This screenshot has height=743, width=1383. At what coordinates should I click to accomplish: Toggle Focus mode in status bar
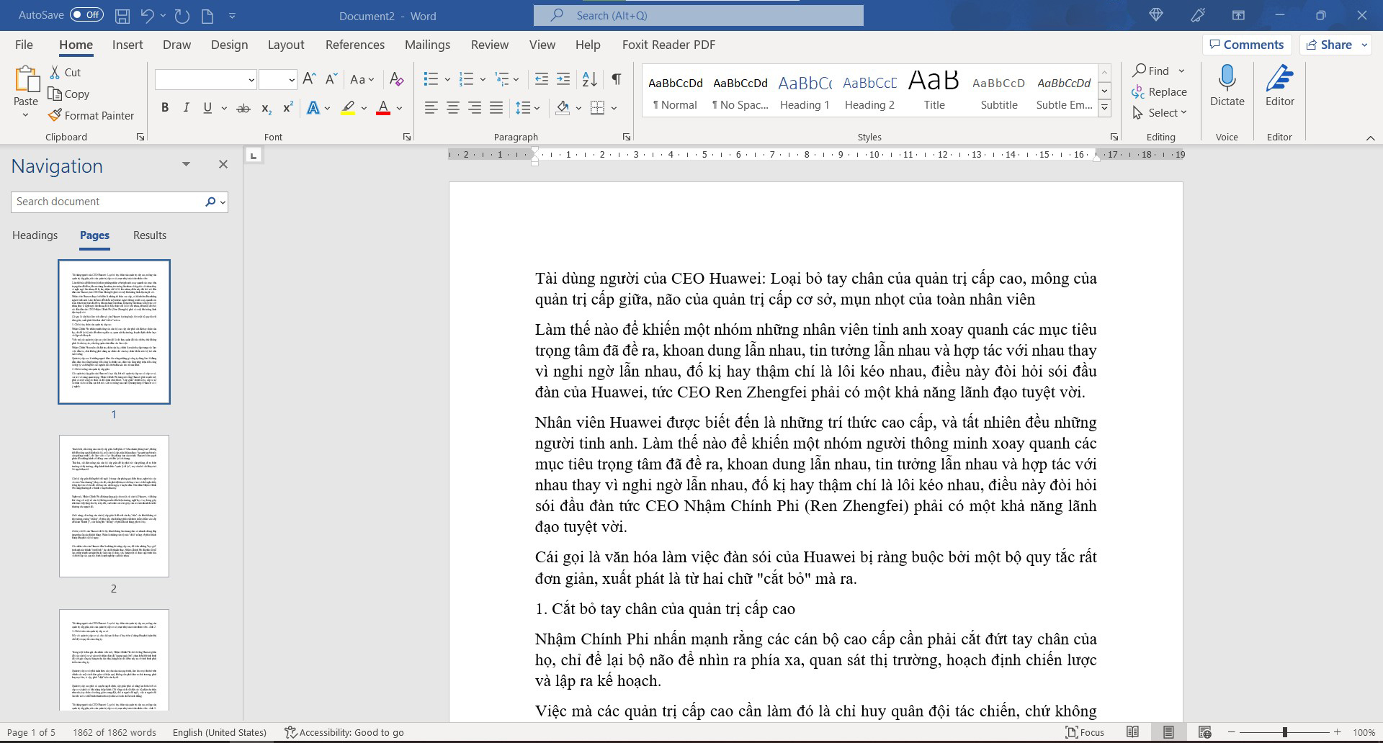[x=1085, y=732]
